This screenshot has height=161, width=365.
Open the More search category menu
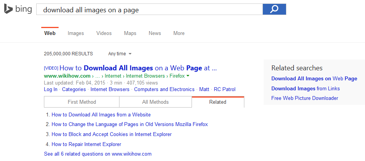[179, 33]
